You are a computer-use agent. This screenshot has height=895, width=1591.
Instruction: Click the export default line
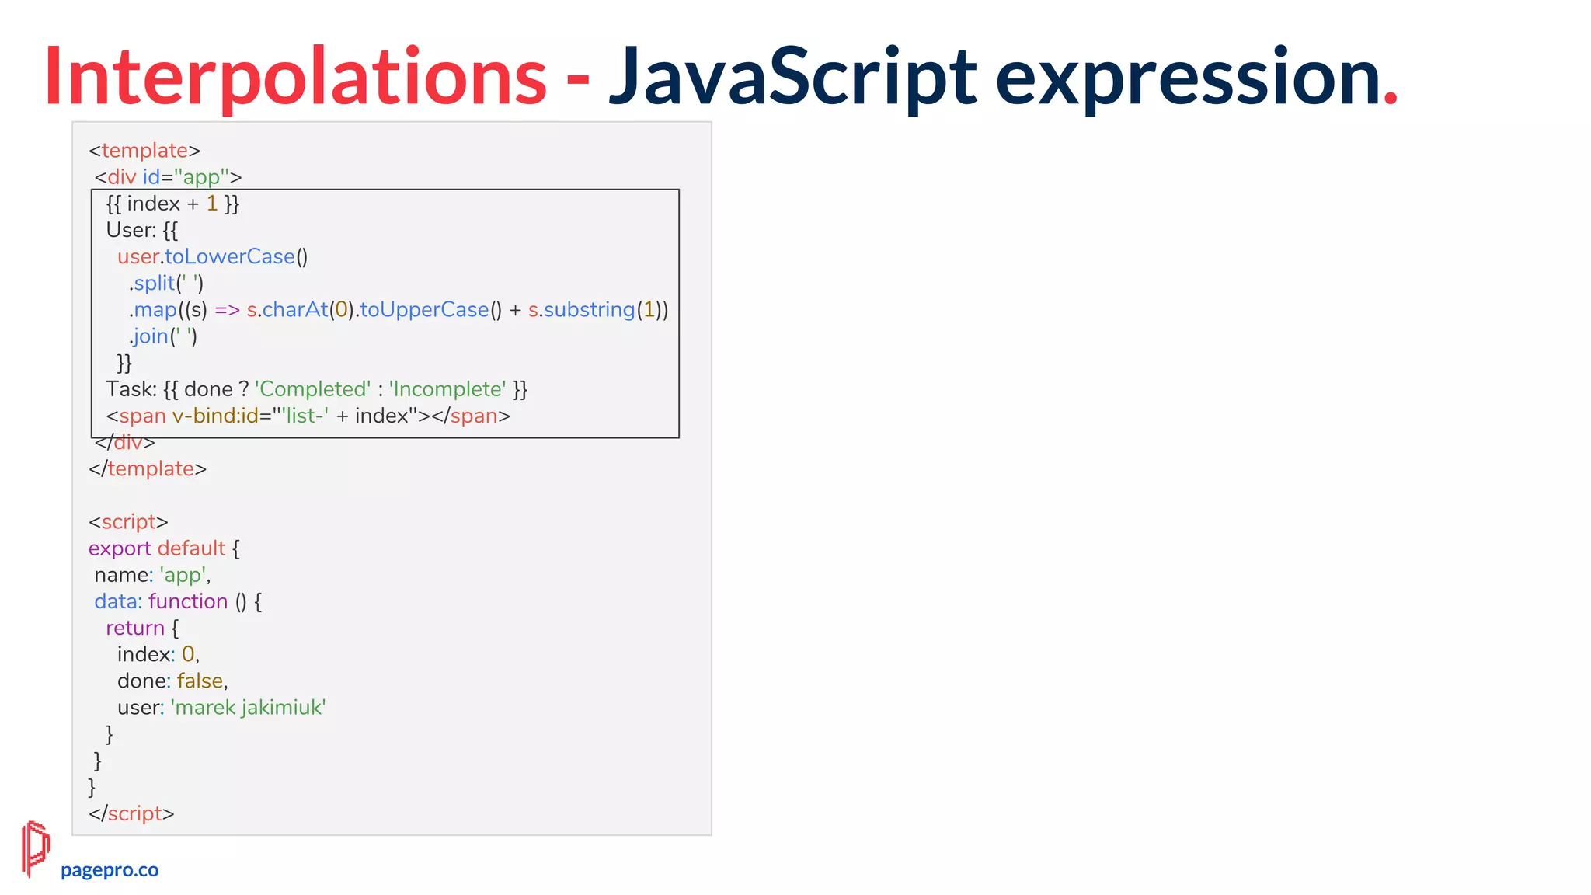coord(164,548)
